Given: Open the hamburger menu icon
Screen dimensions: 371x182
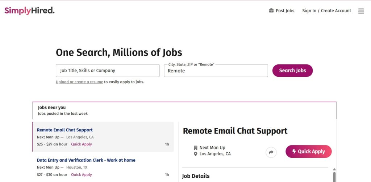Looking at the screenshot, I should (x=361, y=11).
